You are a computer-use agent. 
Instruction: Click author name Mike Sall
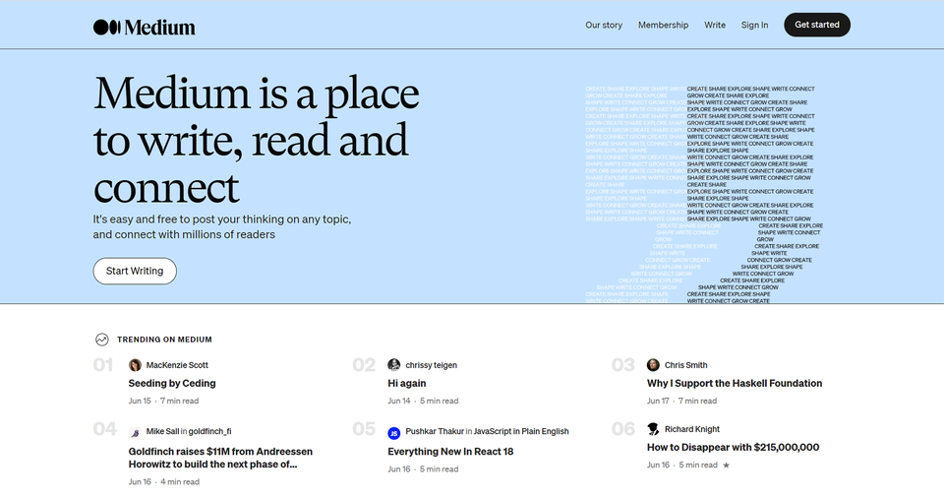point(162,431)
